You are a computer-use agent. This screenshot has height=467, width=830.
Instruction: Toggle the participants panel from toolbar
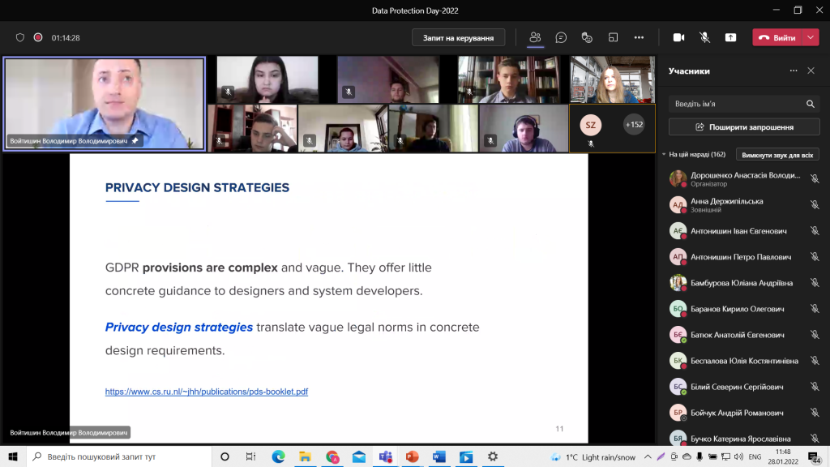tap(535, 37)
